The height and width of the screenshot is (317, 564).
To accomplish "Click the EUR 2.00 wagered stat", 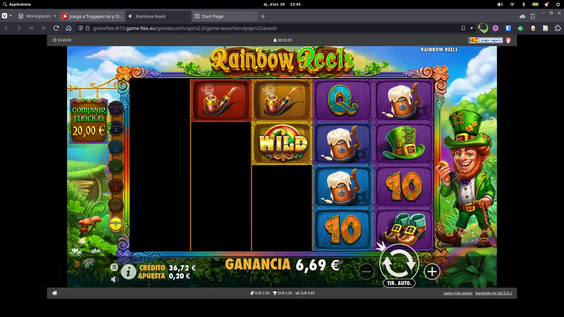I will 260,293.
